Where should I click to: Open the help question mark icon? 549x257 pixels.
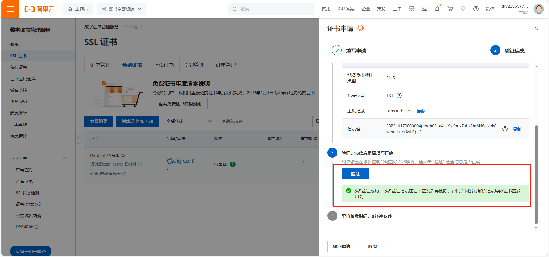476,9
